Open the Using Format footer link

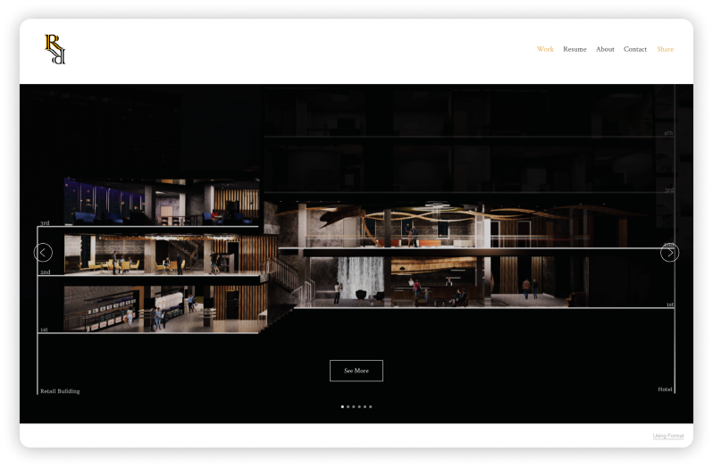tap(668, 436)
